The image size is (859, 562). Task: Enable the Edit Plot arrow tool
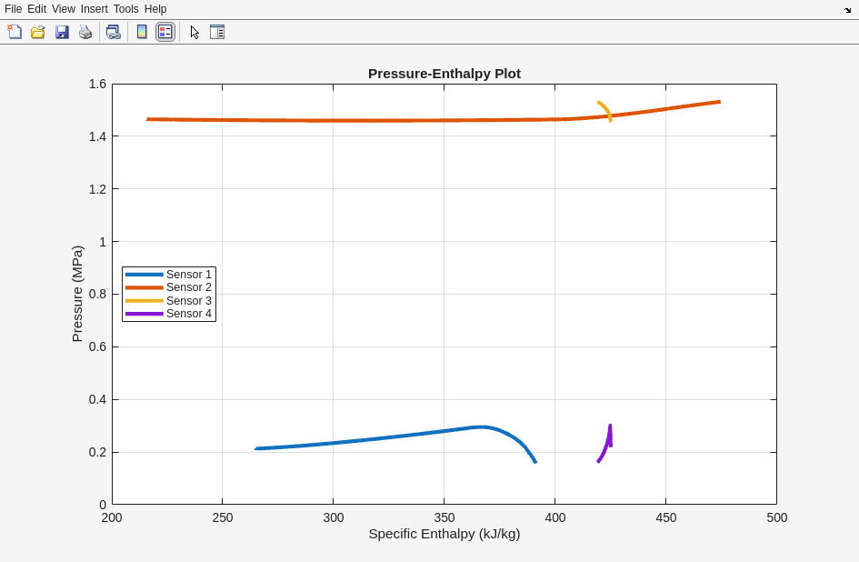coord(195,32)
